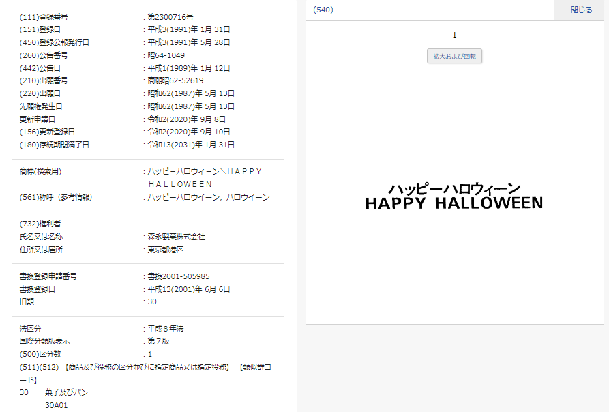Click the (500)区分数 label

[40, 354]
